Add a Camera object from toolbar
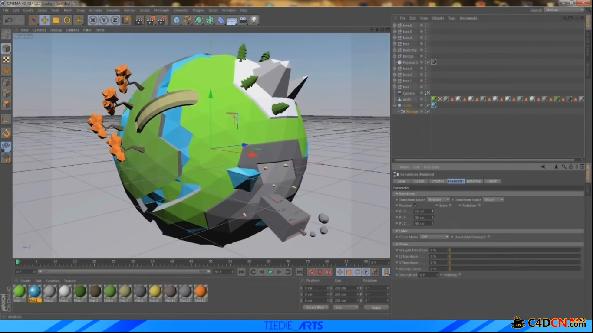 (243, 20)
